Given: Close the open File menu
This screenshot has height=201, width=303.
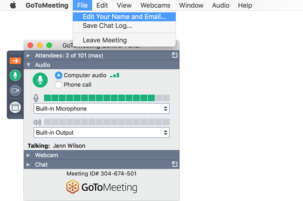Looking at the screenshot, I should [x=83, y=5].
